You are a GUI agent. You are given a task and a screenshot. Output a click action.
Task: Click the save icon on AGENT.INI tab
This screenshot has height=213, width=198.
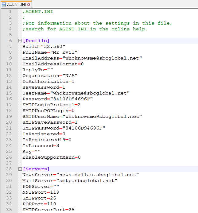pyautogui.click(x=4, y=5)
